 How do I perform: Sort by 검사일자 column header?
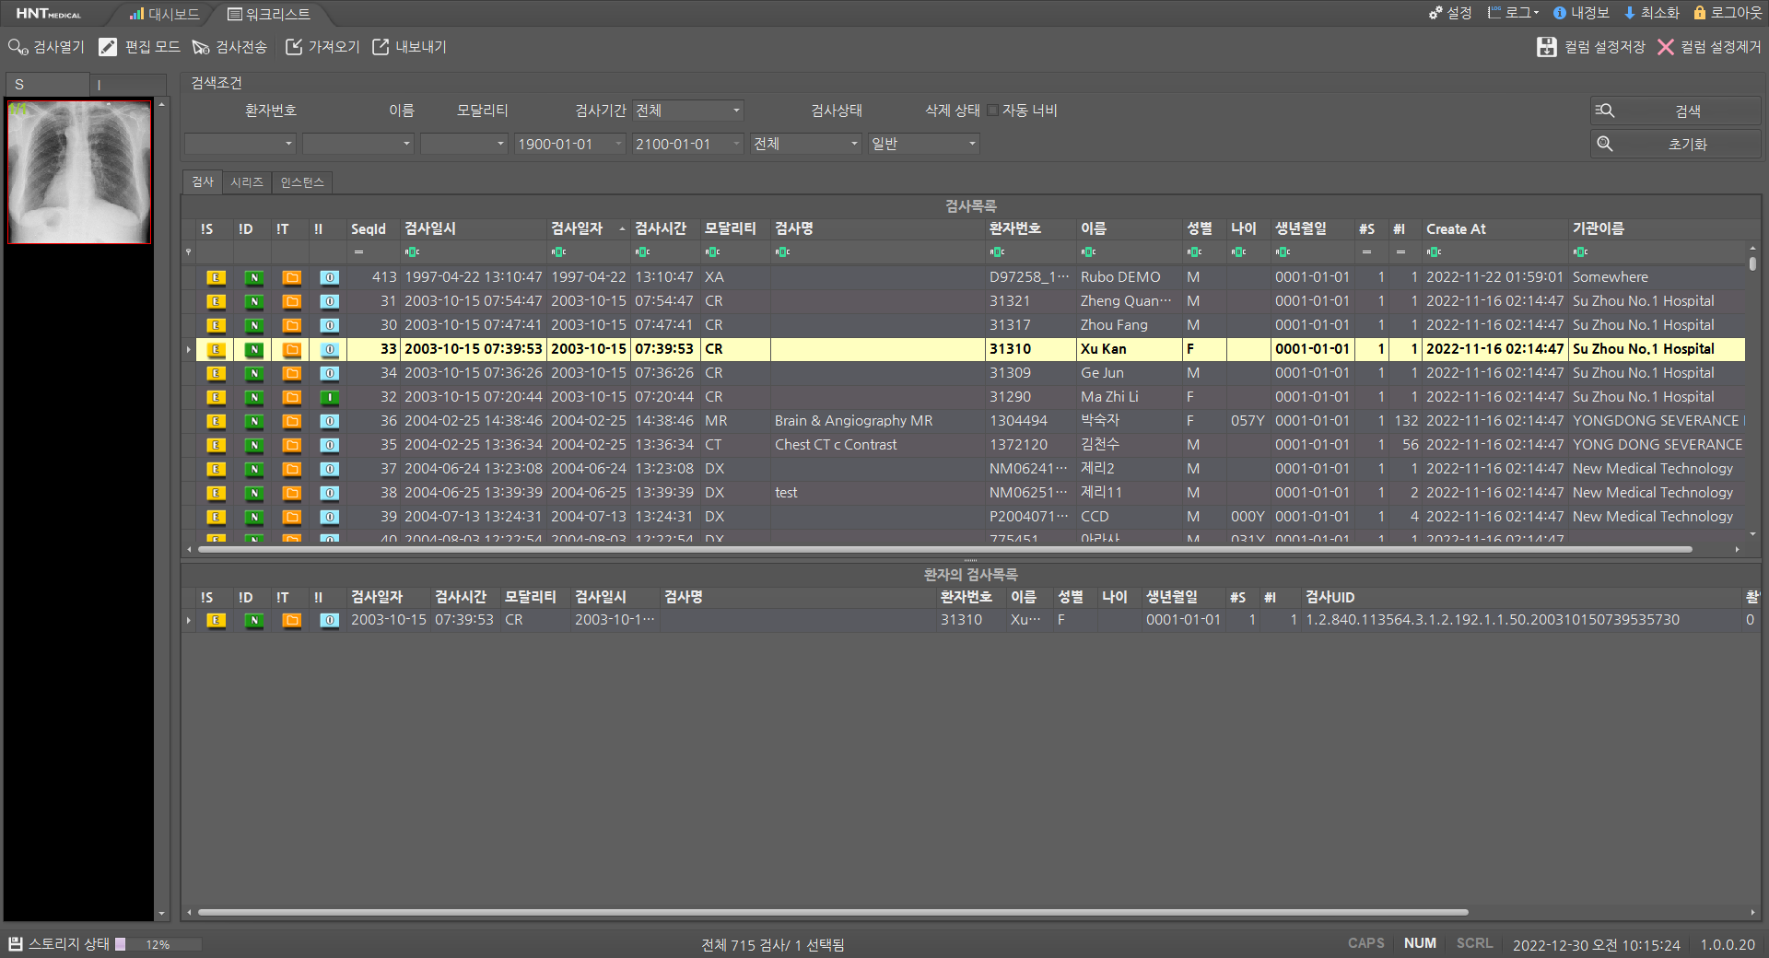click(588, 228)
